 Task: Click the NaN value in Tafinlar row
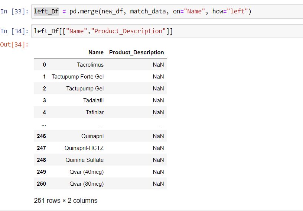(x=158, y=112)
